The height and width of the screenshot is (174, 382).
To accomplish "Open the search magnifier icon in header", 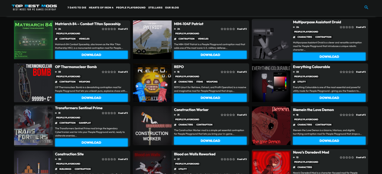I will point(366,7).
